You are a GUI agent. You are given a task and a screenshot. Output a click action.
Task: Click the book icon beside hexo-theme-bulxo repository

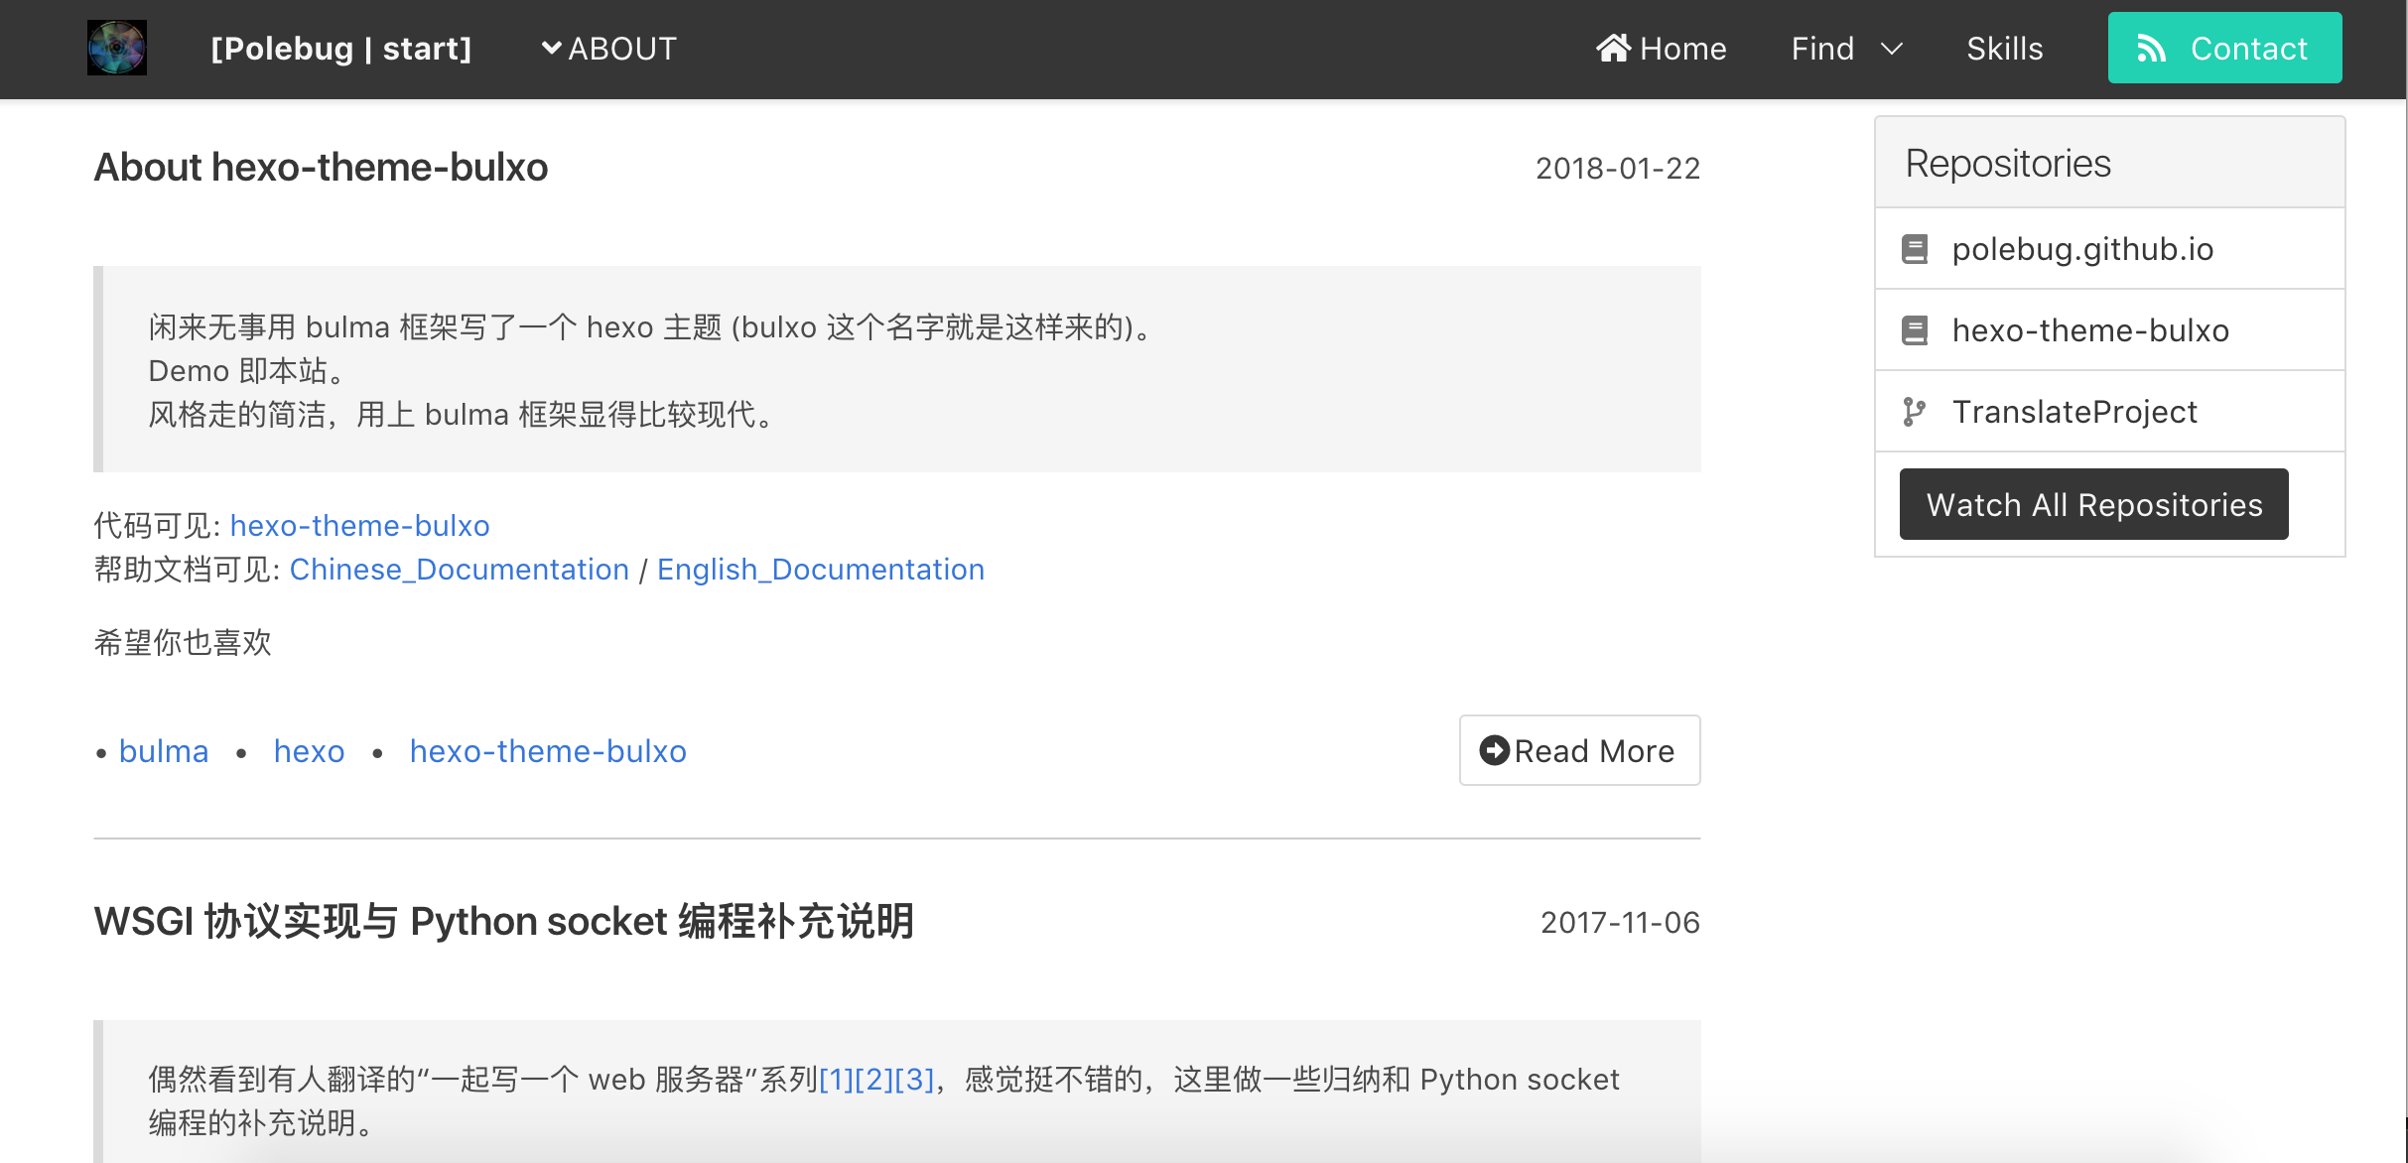[1915, 330]
